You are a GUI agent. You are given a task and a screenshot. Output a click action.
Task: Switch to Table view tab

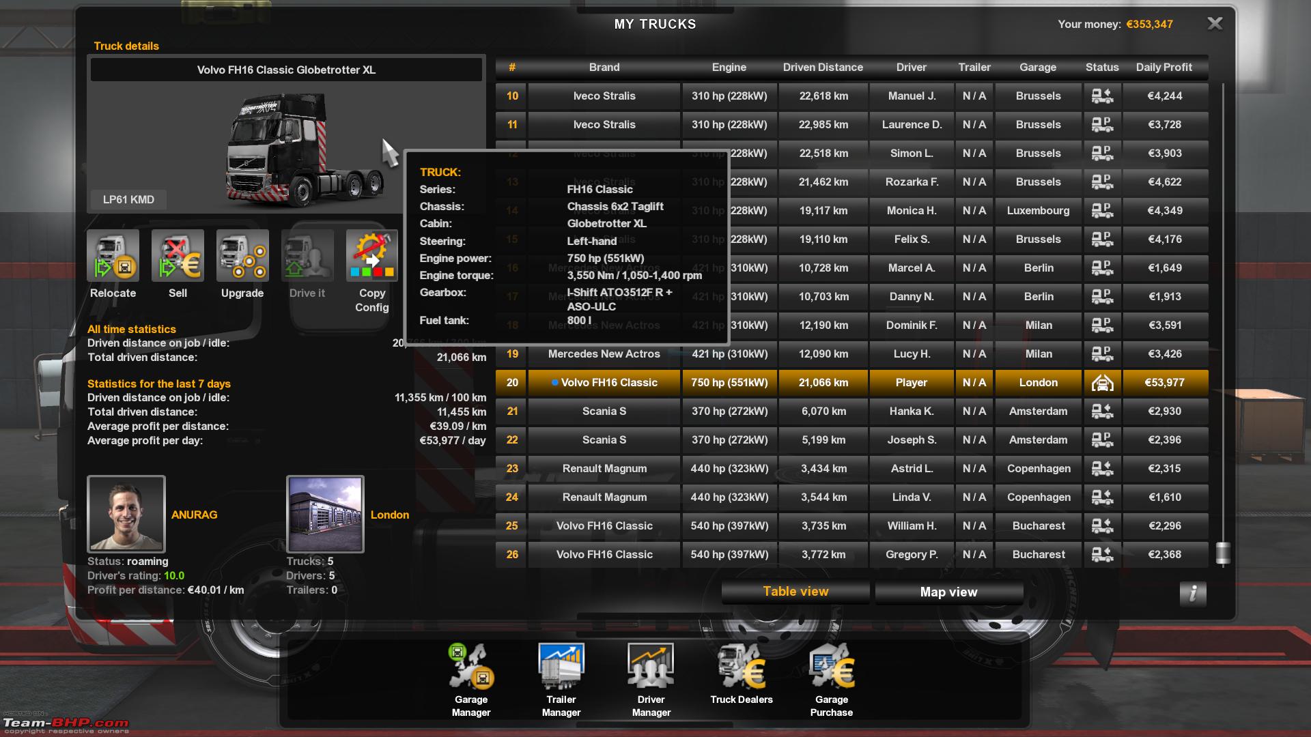pos(795,592)
